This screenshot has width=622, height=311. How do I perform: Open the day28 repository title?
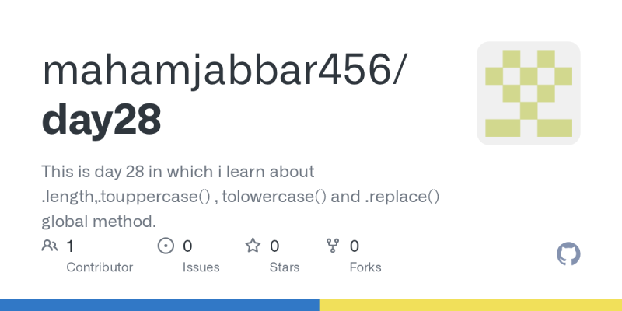[102, 119]
